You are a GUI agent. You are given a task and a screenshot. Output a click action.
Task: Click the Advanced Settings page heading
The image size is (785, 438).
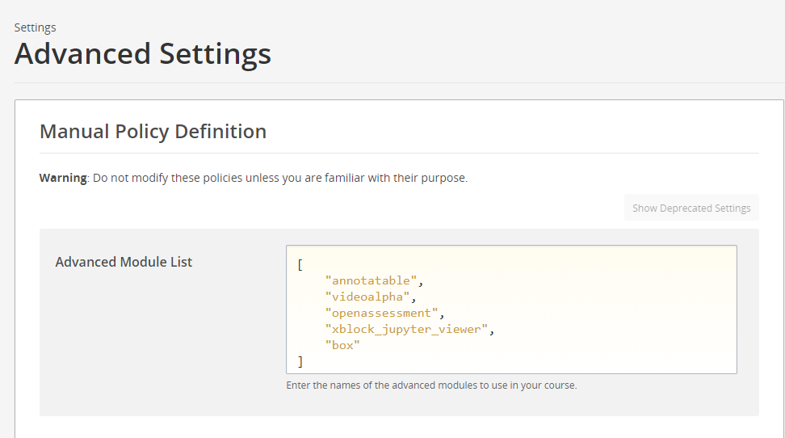pyautogui.click(x=143, y=54)
